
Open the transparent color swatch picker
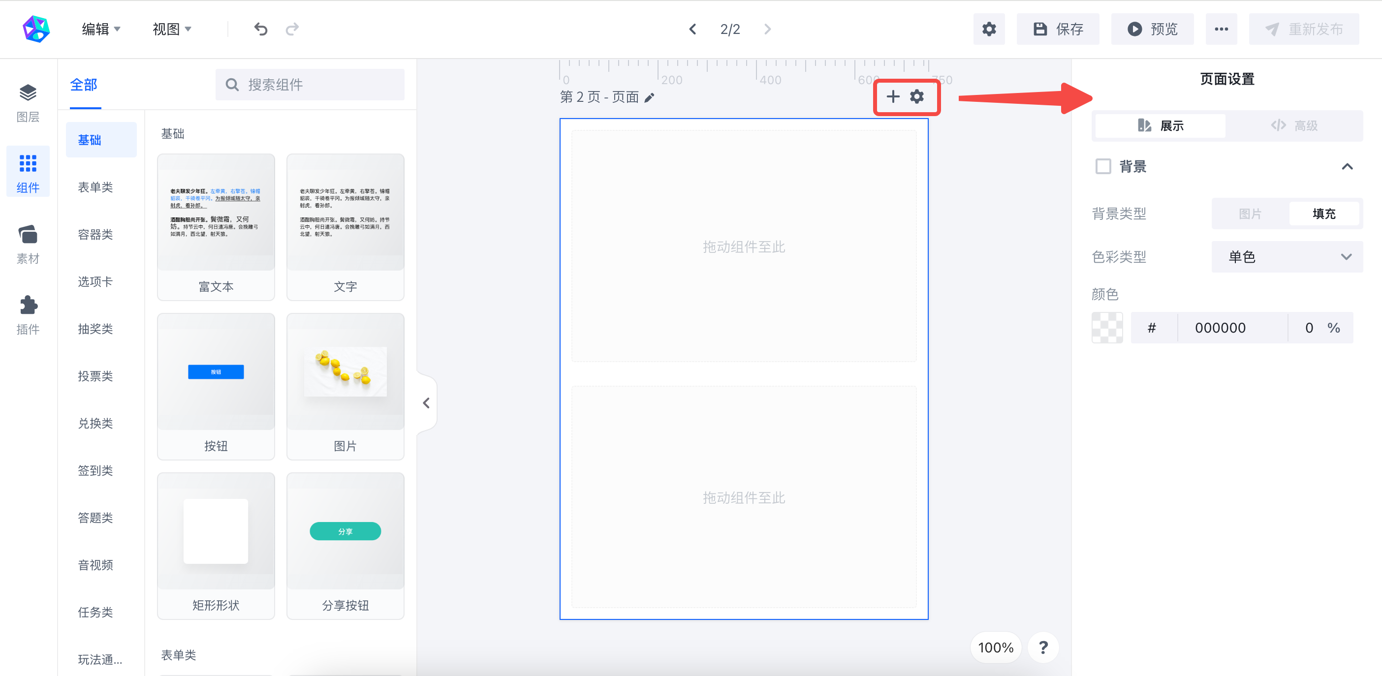[x=1107, y=327]
